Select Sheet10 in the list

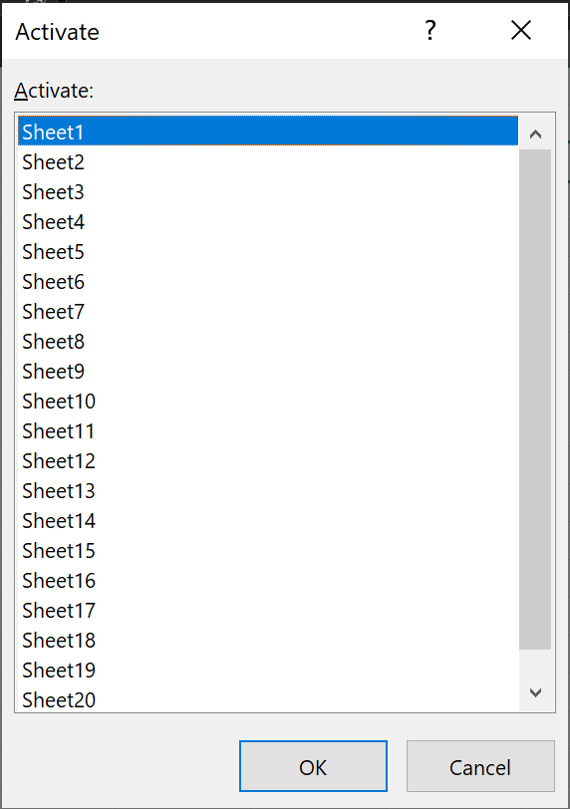click(268, 402)
